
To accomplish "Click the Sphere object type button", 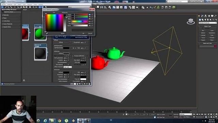I will pos(203,33).
